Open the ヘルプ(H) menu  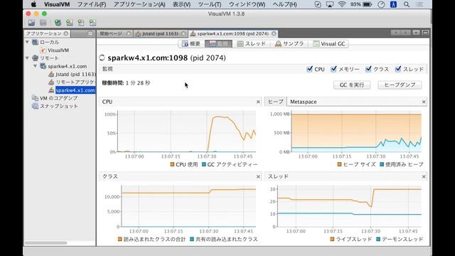click(x=284, y=4)
